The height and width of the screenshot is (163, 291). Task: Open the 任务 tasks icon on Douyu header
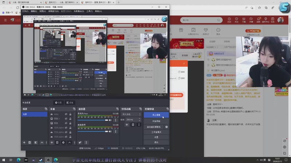pos(272,20)
